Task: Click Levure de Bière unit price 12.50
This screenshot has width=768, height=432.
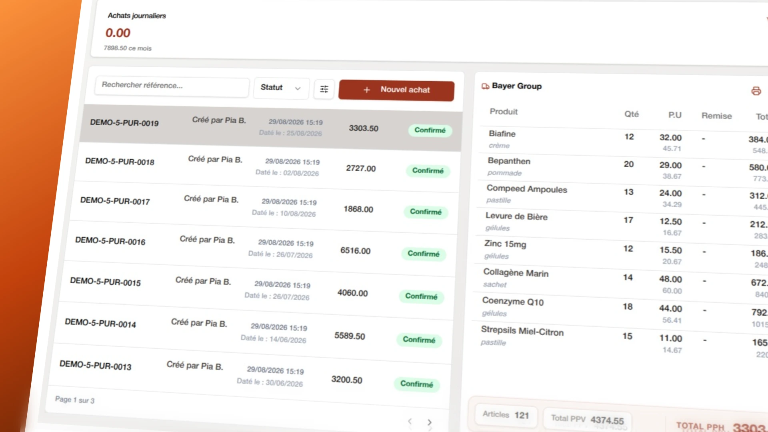Action: coord(670,222)
